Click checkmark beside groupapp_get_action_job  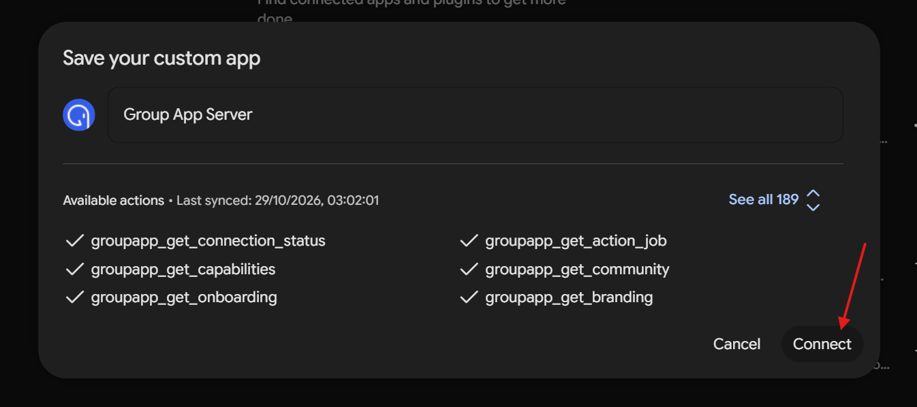(469, 241)
